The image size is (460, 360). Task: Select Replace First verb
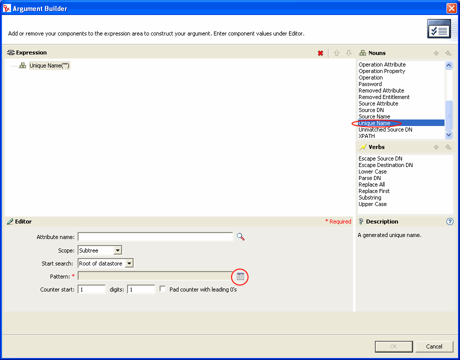pos(374,190)
